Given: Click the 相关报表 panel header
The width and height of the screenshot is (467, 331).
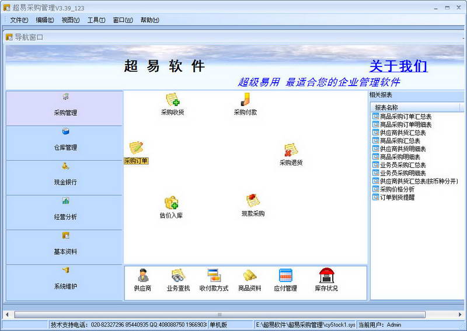Looking at the screenshot, I should click(x=416, y=95).
